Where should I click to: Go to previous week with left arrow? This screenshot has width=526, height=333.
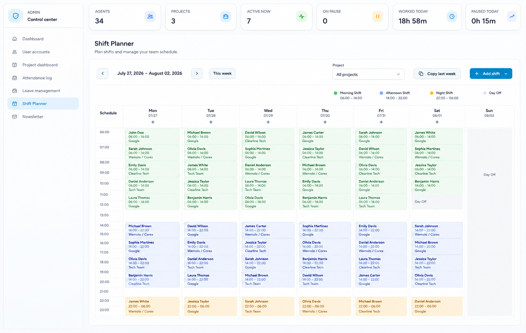coord(103,73)
